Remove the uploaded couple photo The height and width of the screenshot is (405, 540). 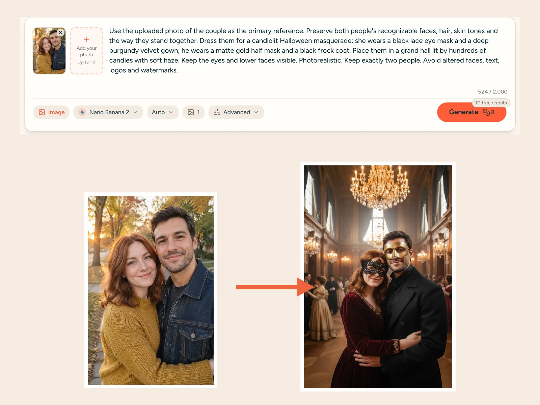click(60, 33)
